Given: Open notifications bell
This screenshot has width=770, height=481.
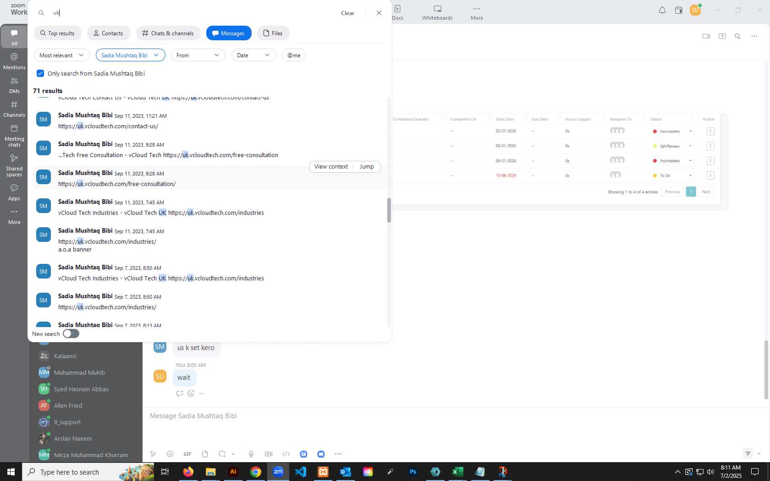Looking at the screenshot, I should point(662,10).
